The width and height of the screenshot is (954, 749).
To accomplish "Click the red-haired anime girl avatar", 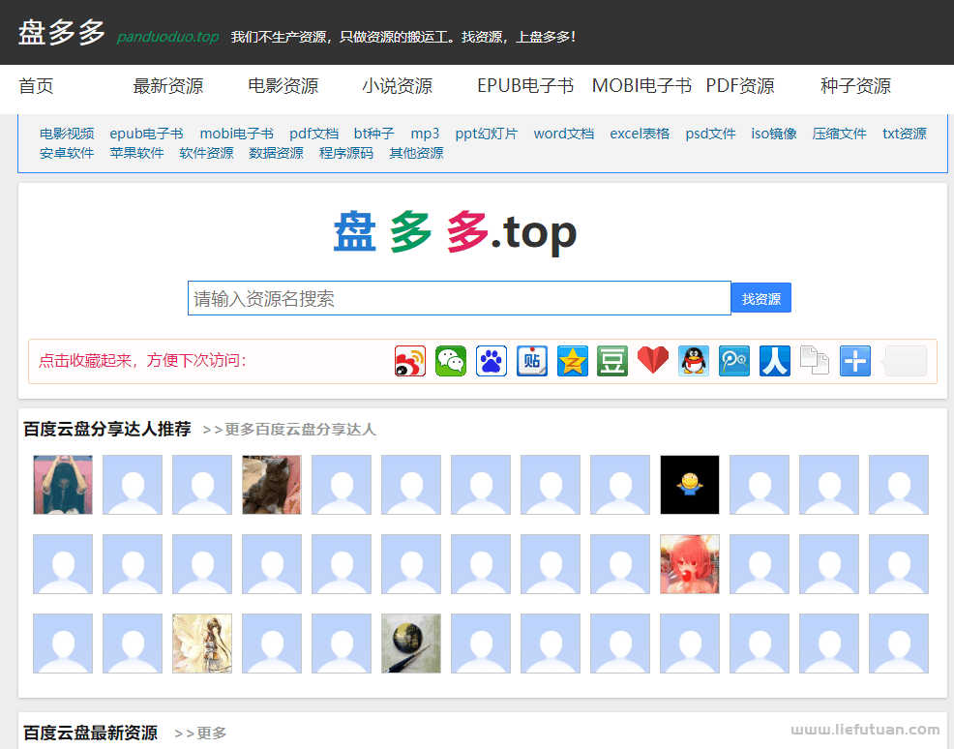I will (690, 564).
